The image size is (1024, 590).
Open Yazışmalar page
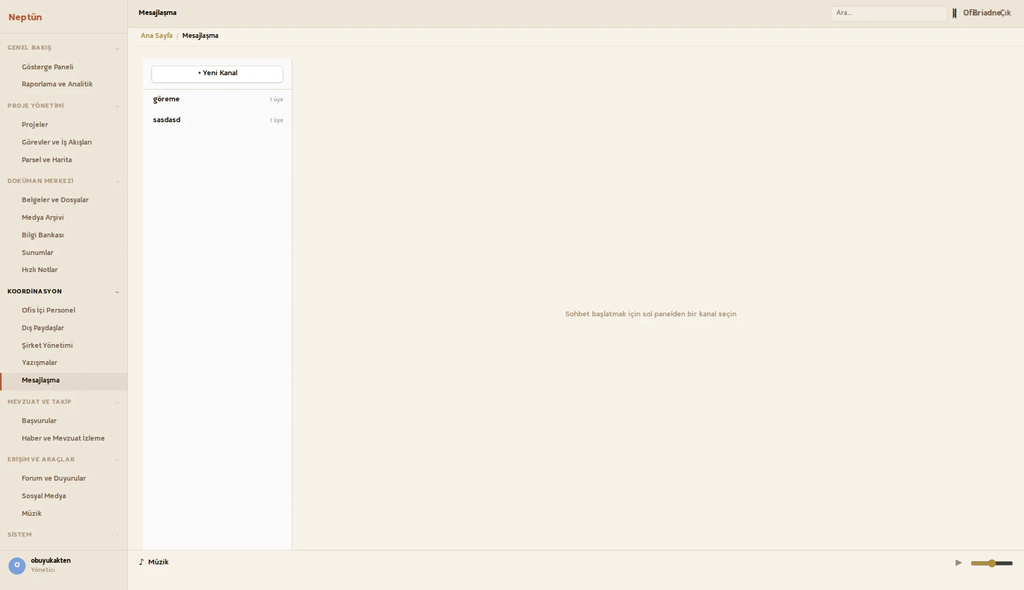(64, 362)
